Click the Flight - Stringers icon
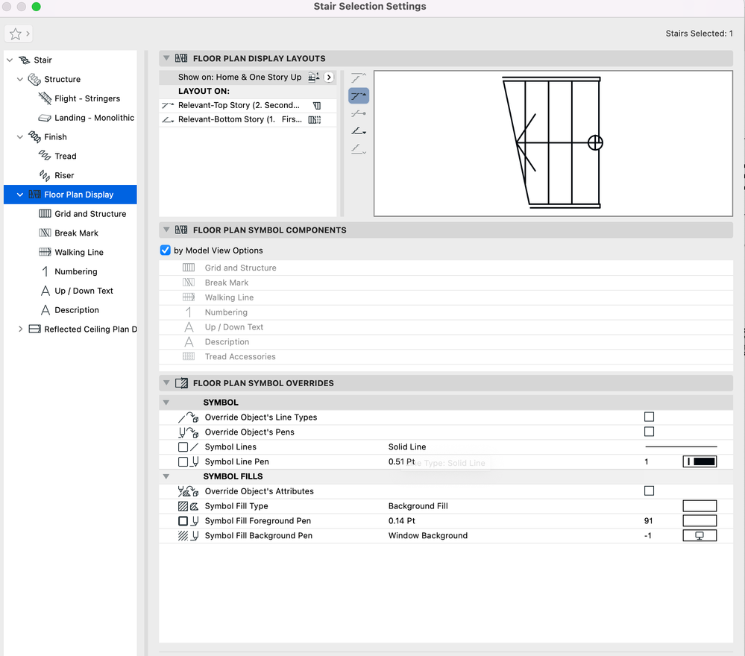 pos(45,98)
